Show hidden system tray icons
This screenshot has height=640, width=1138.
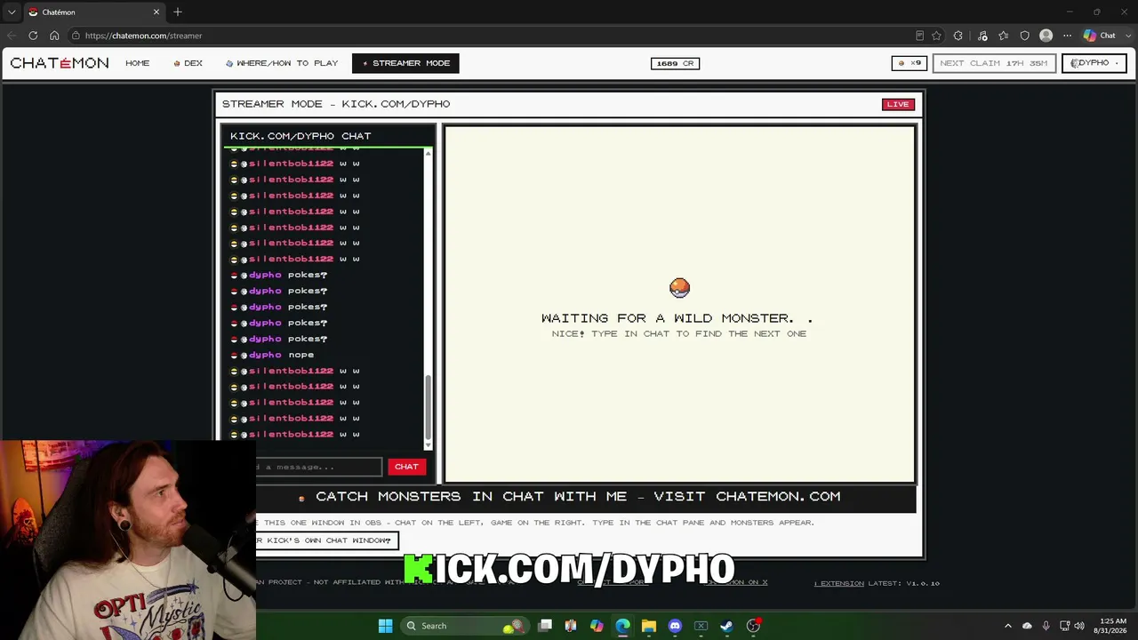(x=1007, y=626)
